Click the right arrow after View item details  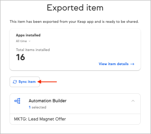pyautogui.click(x=132, y=64)
